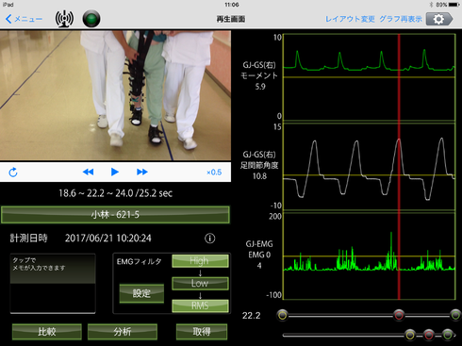Open レイアウト変更 layout change

350,19
